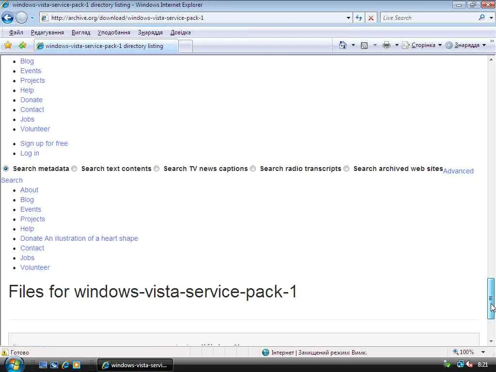This screenshot has width=496, height=372.
Task: Click the Log in link
Action: pyautogui.click(x=30, y=153)
